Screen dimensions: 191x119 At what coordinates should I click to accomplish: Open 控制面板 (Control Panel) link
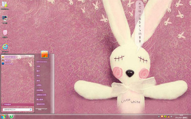tap(40, 90)
